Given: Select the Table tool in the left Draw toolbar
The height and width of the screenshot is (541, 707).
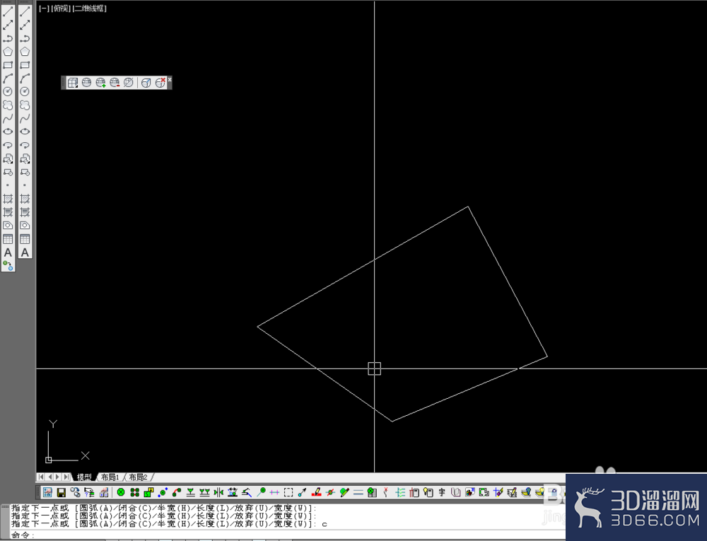Looking at the screenshot, I should click(8, 239).
